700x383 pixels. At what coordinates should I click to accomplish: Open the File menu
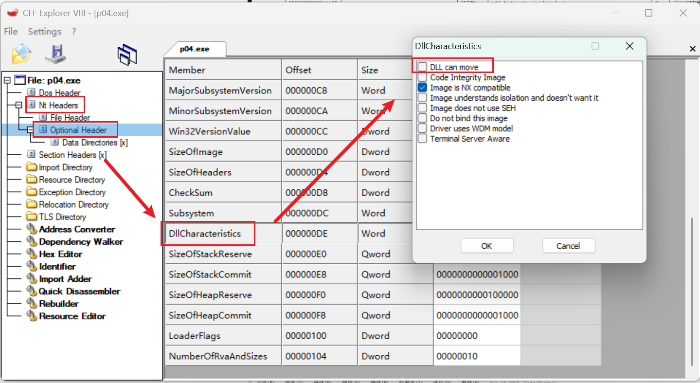click(11, 32)
